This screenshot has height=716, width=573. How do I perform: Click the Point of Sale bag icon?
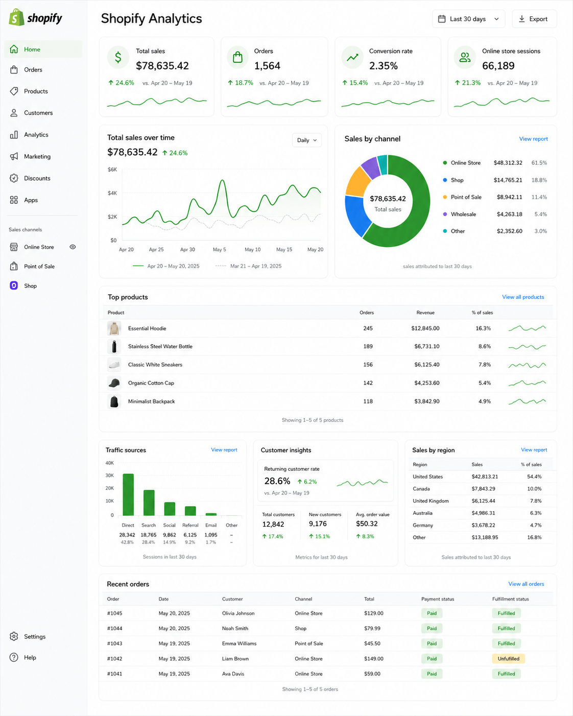[14, 266]
